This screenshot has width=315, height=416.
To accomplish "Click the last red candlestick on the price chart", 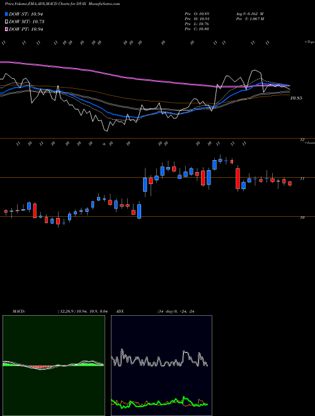I will [290, 183].
